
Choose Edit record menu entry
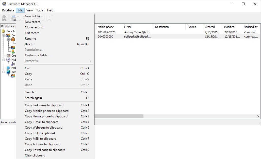(x=55, y=33)
